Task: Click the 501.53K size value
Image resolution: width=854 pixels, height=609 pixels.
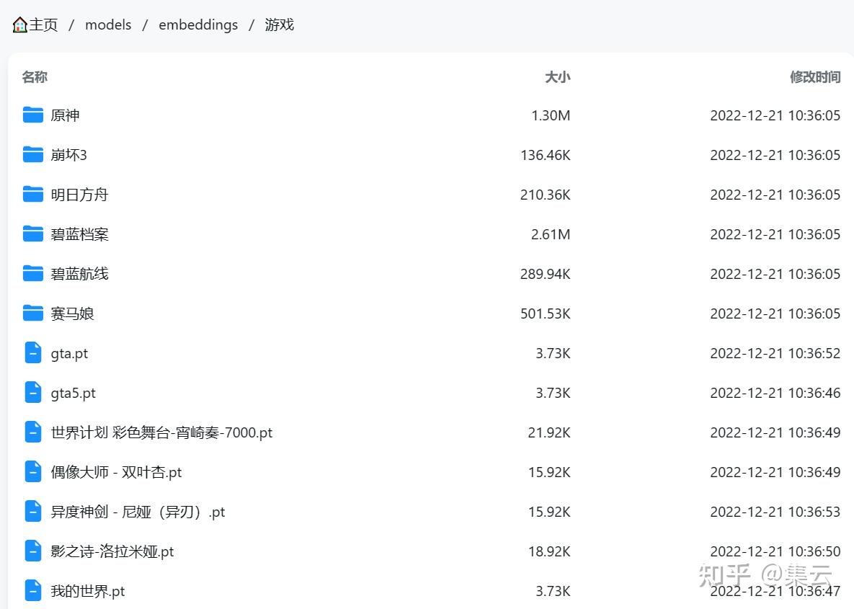Action: point(545,314)
